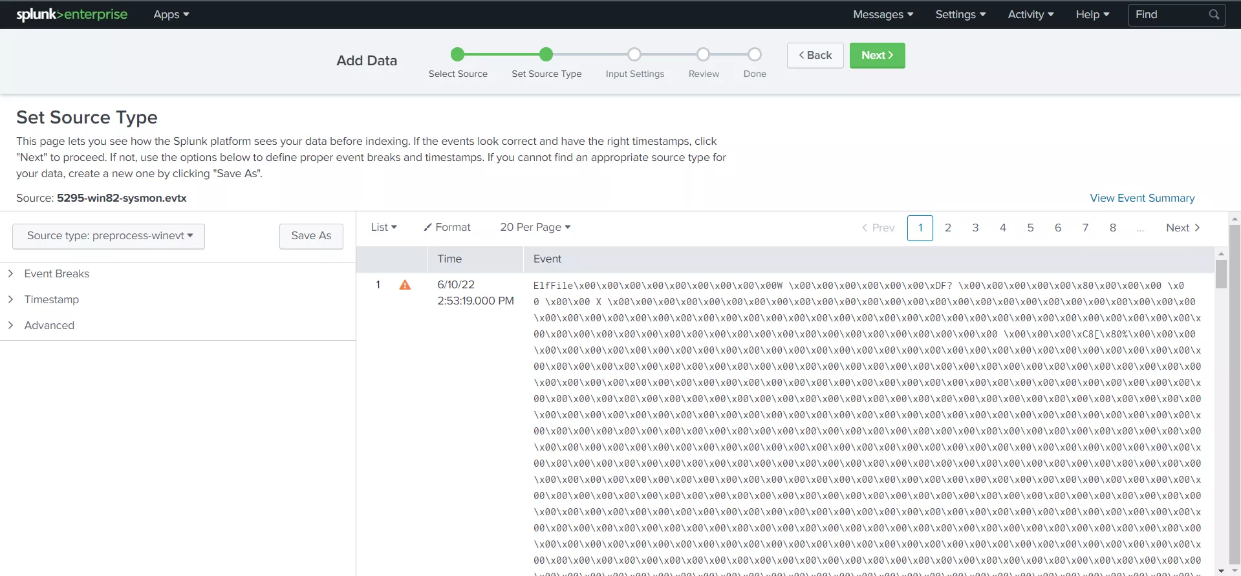Go to results page 3

(x=975, y=228)
